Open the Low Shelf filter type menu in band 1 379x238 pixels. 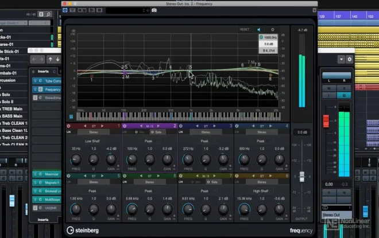pos(92,141)
